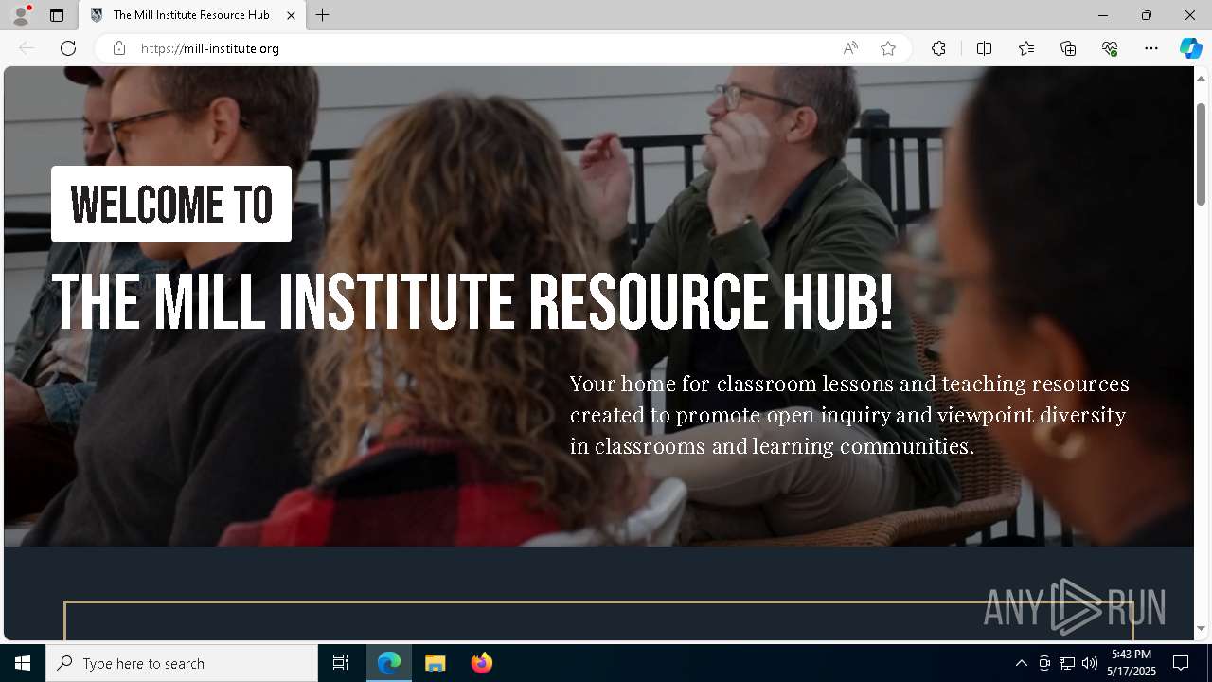Open the Edge profile icon
Screen dimensions: 1212x682
coord(21,15)
